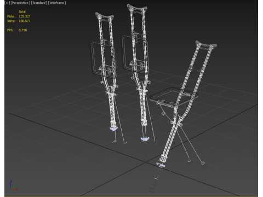263x197 pixels.
Task: Click the FPS value 0,730
Action: coord(22,30)
